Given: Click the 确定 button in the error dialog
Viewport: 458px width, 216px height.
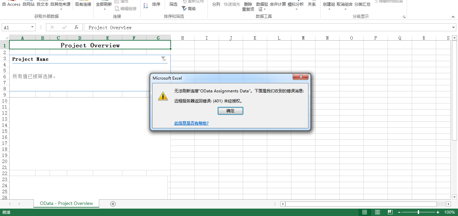Looking at the screenshot, I should pyautogui.click(x=230, y=111).
